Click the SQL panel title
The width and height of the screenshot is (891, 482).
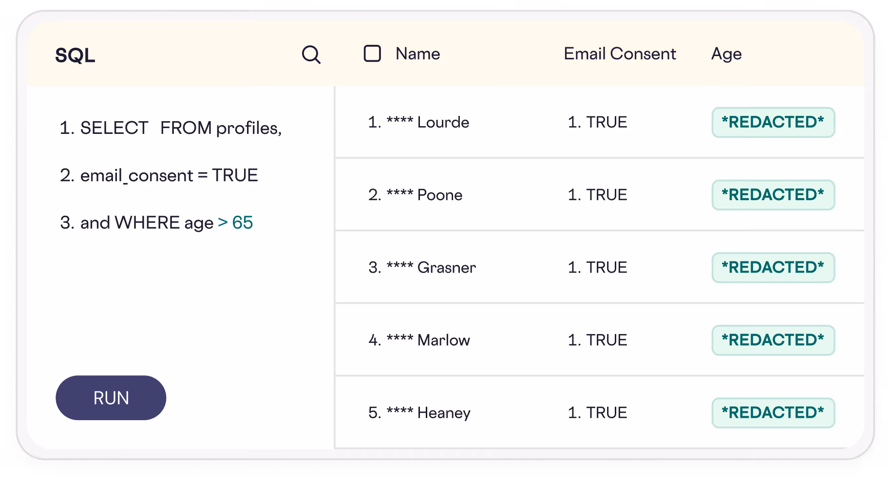tap(75, 56)
